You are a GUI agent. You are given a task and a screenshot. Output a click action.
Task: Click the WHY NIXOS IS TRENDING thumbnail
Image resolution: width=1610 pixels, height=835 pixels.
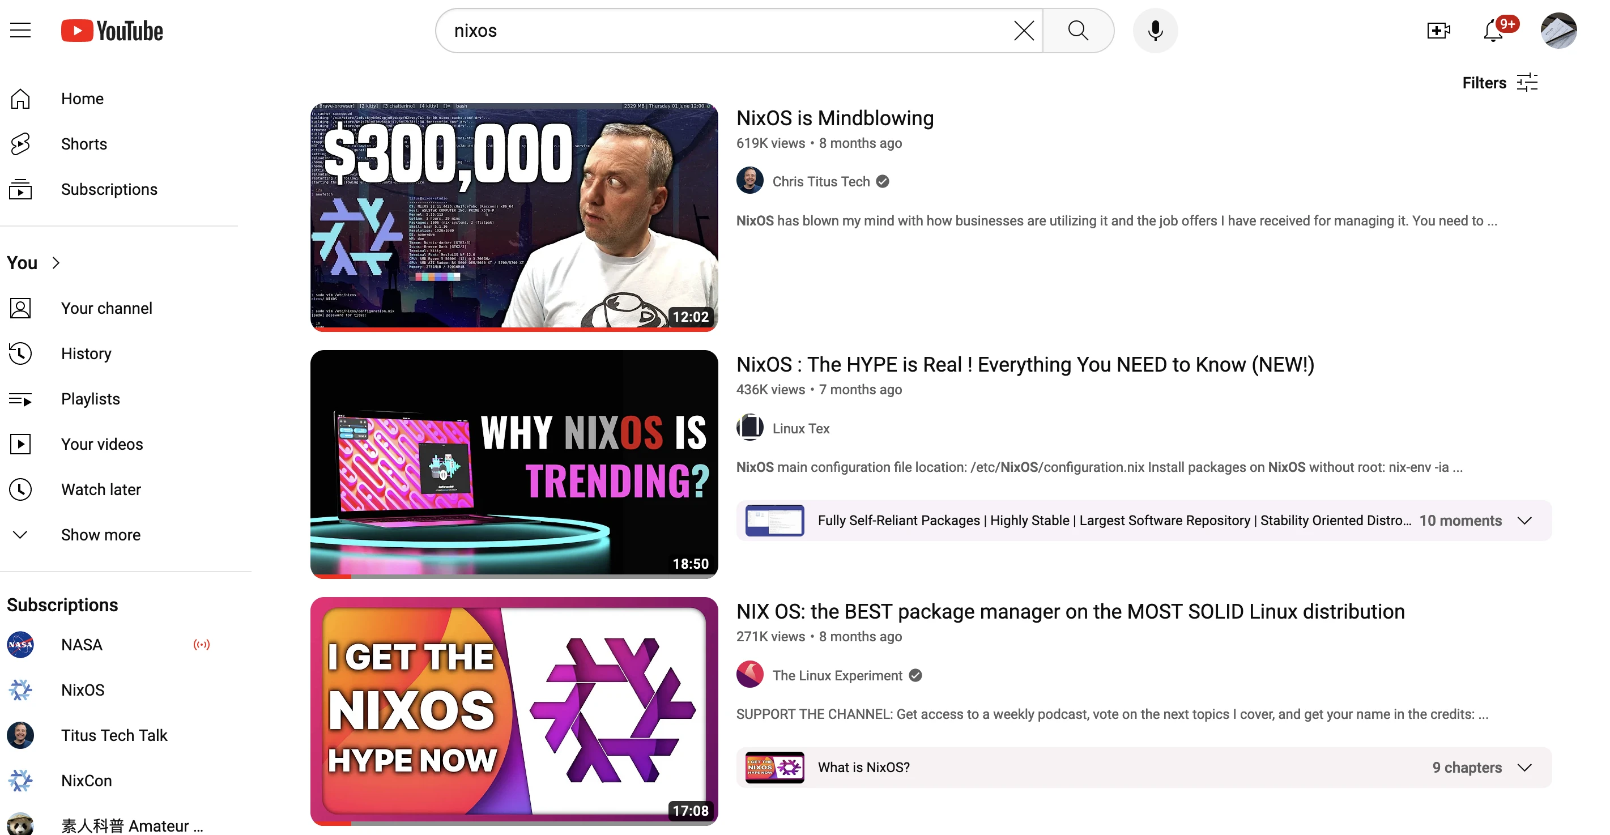click(x=514, y=464)
